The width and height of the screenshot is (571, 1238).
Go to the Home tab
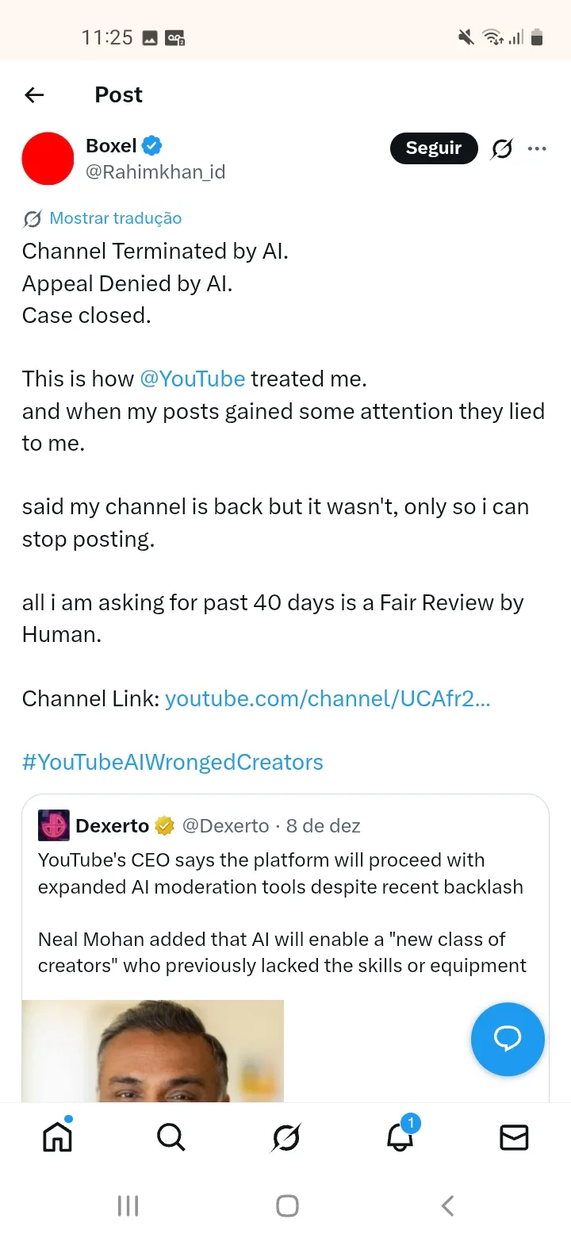click(x=57, y=1137)
